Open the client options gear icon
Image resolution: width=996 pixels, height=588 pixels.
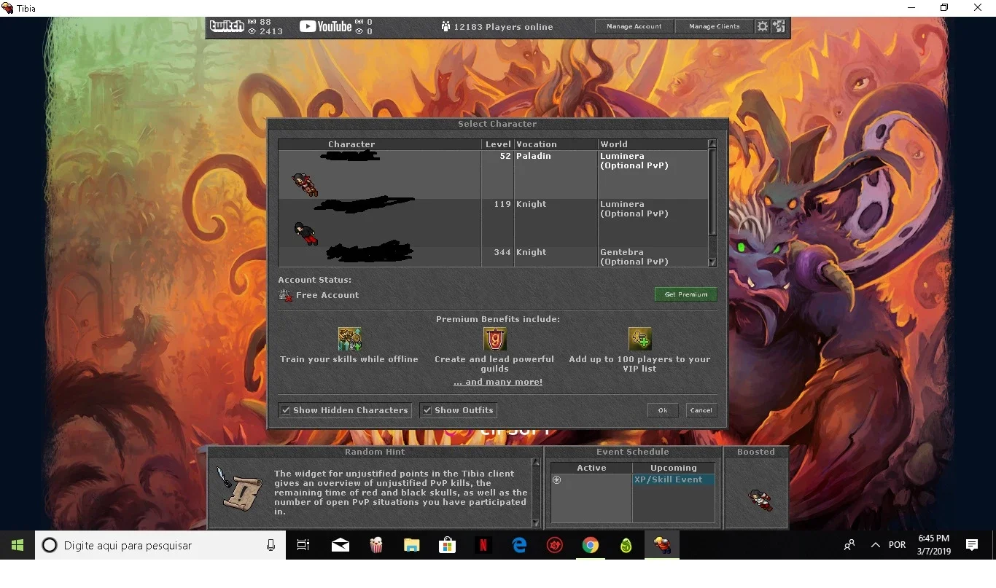coord(763,26)
